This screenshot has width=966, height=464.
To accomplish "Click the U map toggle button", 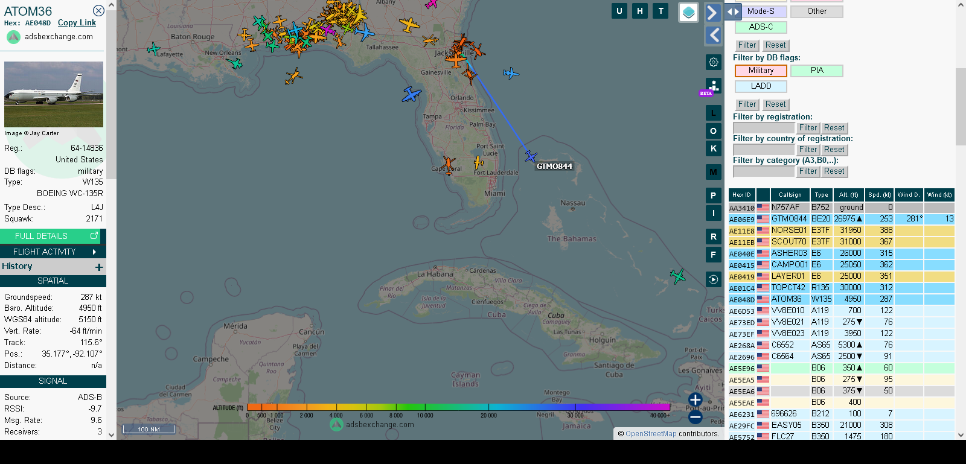I will pos(619,11).
